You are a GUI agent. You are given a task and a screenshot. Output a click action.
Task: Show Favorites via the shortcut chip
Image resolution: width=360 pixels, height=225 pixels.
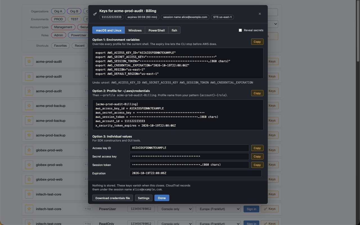[60, 46]
